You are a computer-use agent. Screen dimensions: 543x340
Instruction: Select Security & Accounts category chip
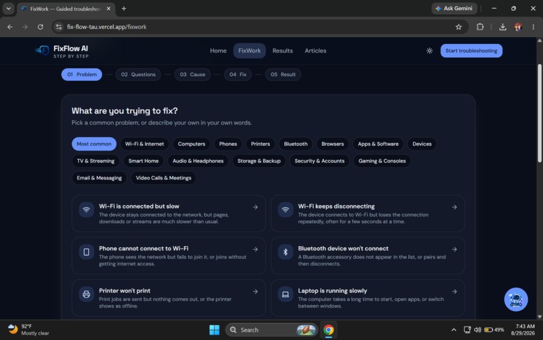319,161
